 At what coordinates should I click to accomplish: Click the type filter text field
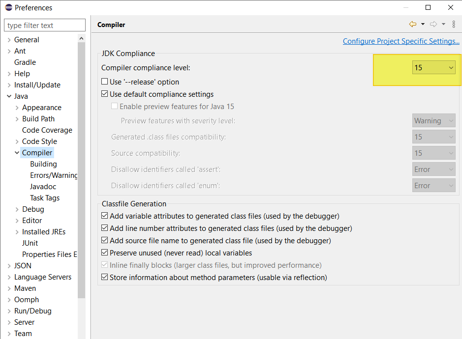(45, 26)
